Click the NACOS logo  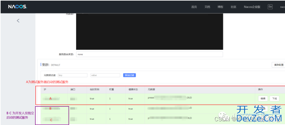pyautogui.click(x=17, y=7)
